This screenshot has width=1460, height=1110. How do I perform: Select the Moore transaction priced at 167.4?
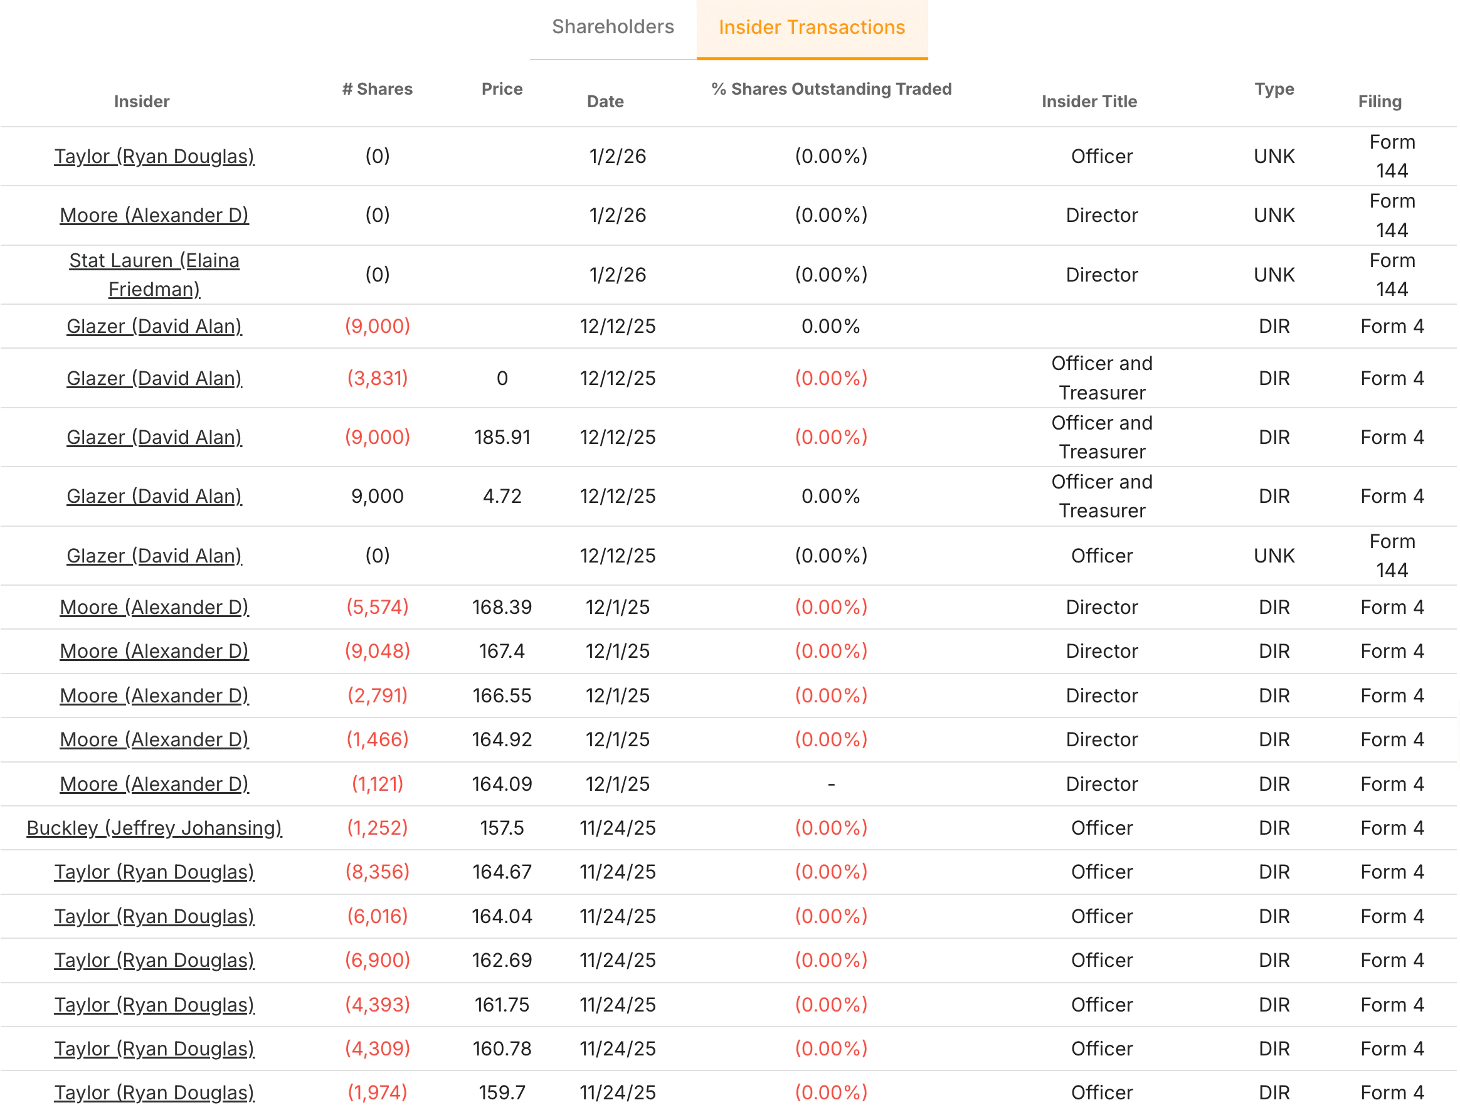(x=502, y=651)
